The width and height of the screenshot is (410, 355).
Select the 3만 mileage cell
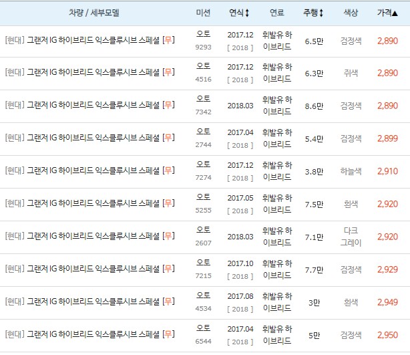314,303
